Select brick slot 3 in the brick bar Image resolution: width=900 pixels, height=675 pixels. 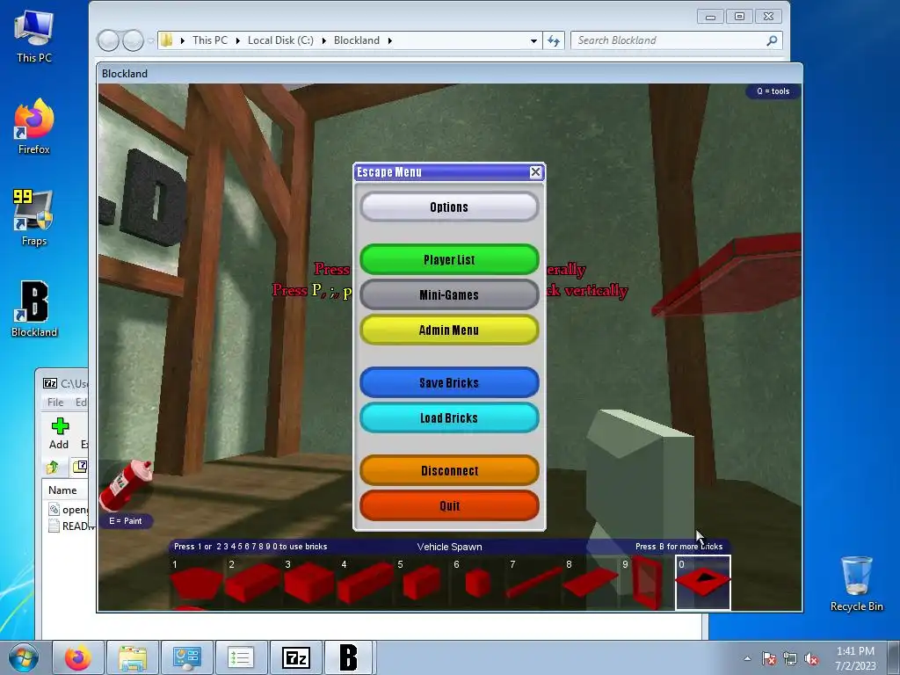click(x=309, y=584)
